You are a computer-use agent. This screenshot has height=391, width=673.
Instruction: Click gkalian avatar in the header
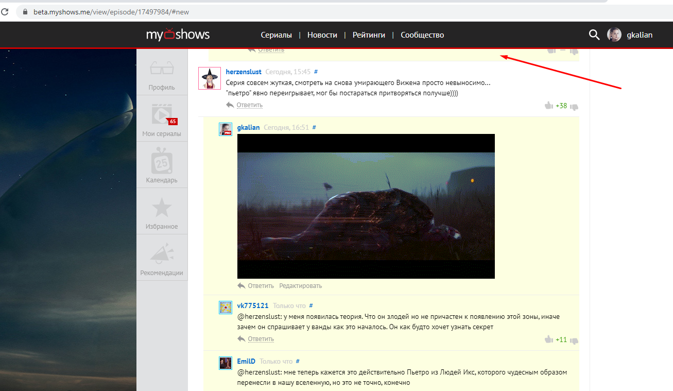click(614, 35)
